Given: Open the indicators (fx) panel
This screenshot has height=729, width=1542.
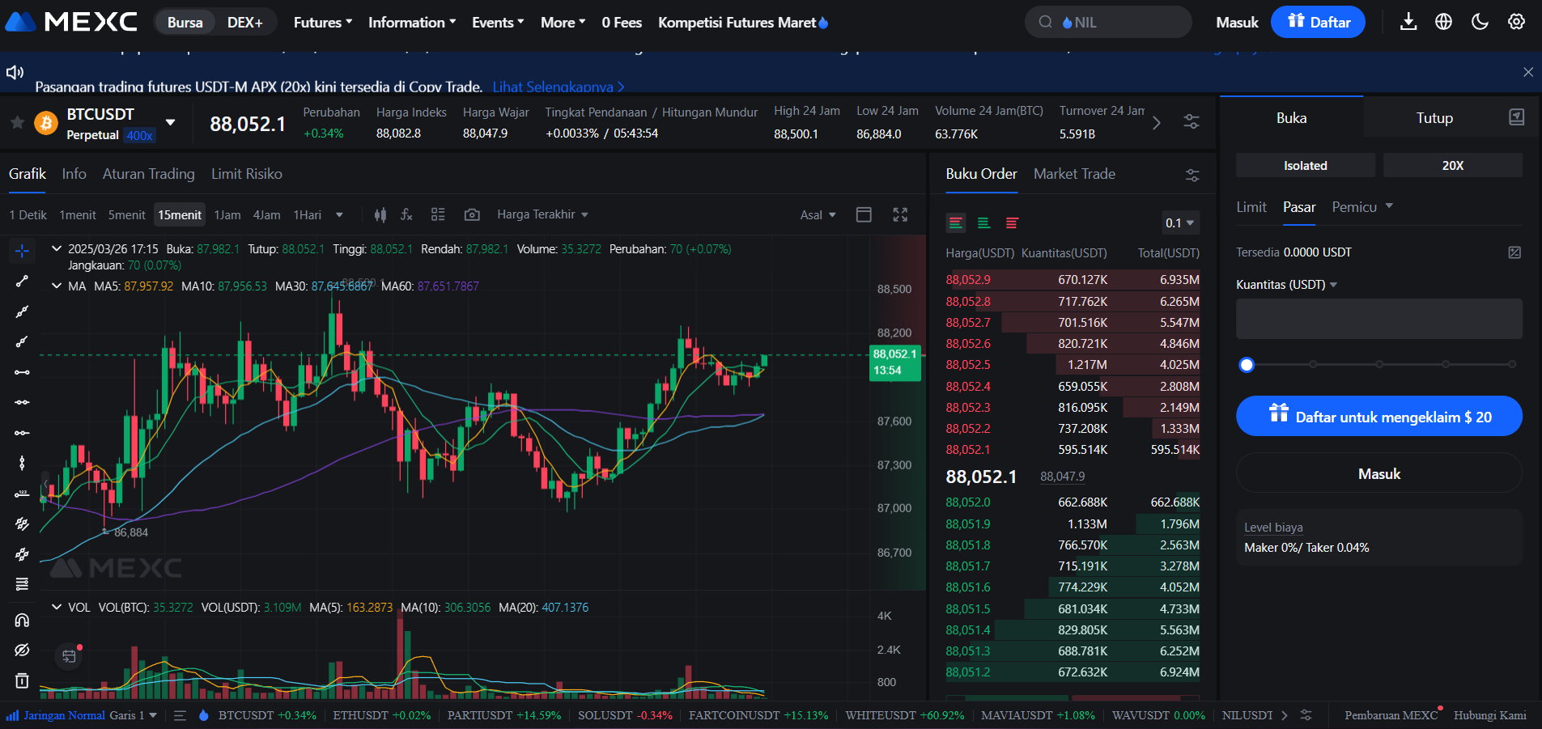Looking at the screenshot, I should (406, 214).
